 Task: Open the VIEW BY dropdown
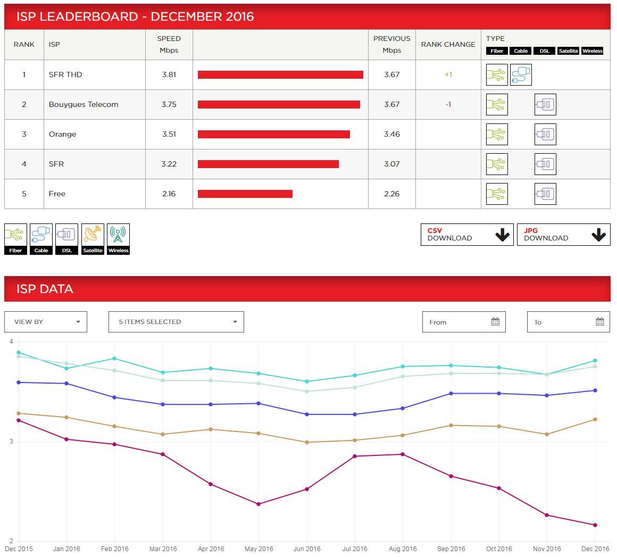pos(46,322)
